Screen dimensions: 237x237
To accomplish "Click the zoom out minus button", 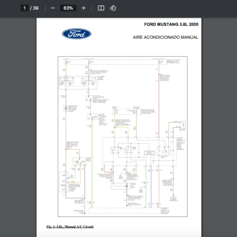I will tap(53, 8).
